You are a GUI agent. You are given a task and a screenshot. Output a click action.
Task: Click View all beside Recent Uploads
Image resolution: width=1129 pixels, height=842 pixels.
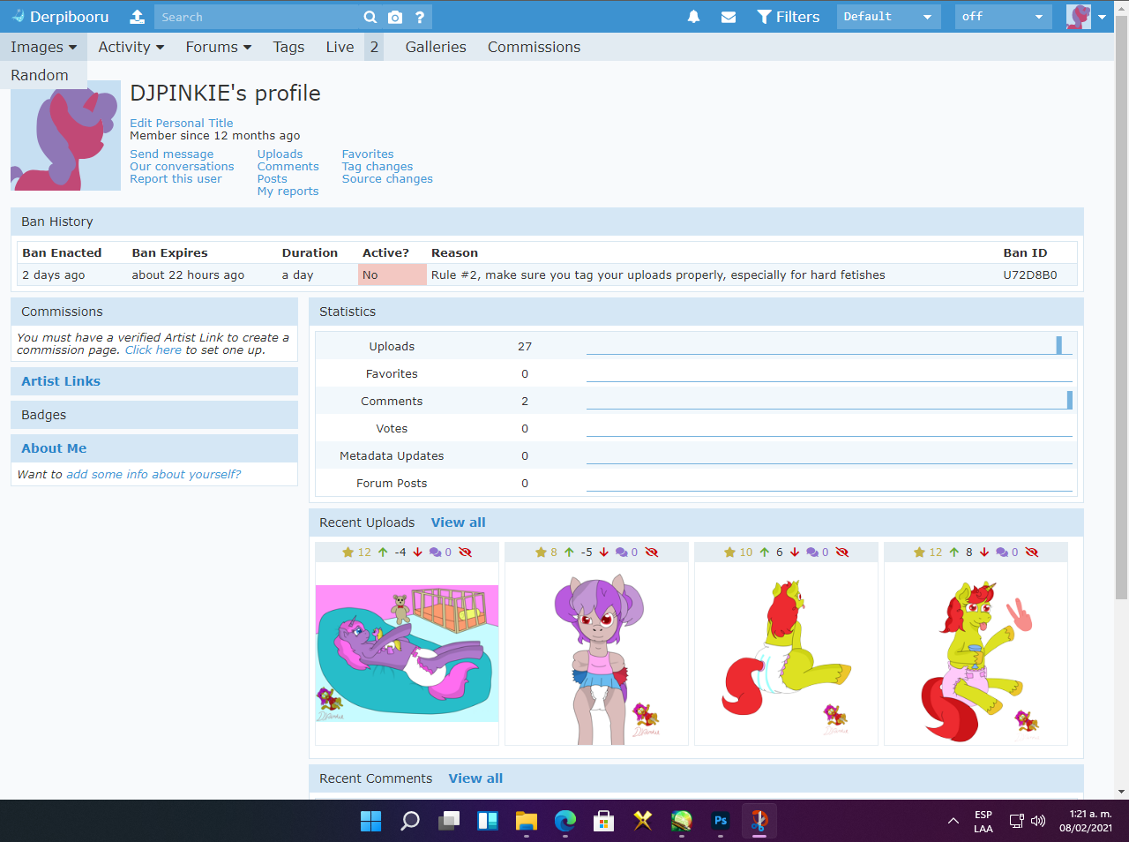(458, 522)
